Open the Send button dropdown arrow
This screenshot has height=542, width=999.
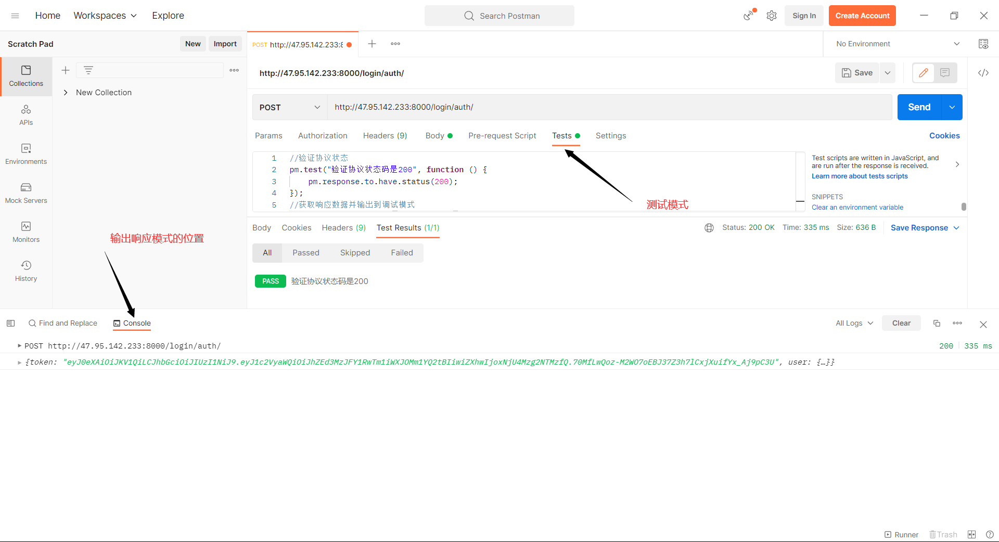[952, 107]
